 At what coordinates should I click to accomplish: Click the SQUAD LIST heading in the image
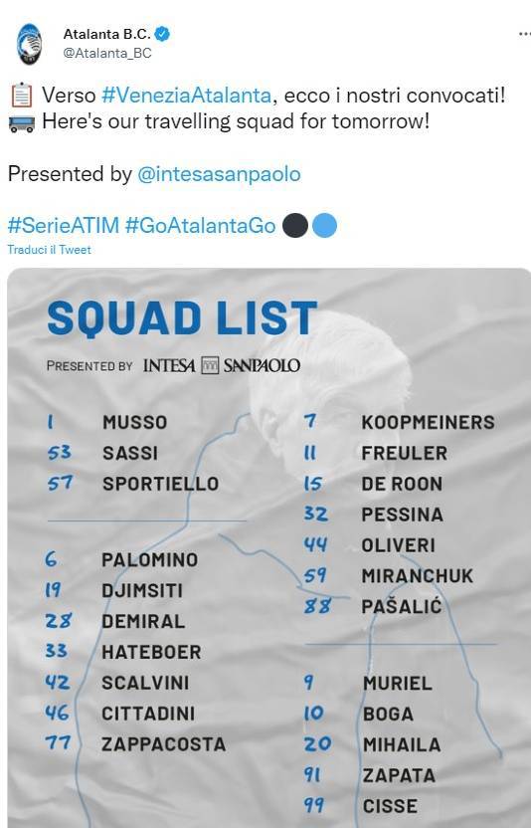tap(182, 317)
